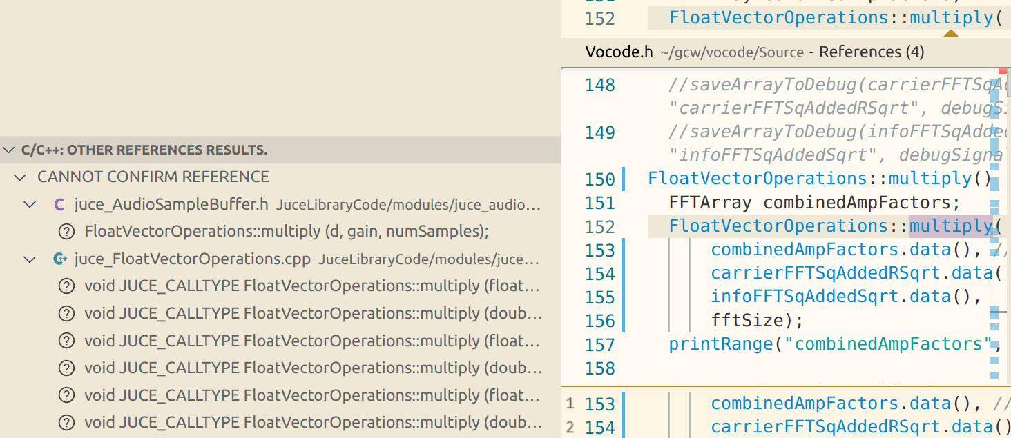
Task: Select the juce_AudioSampleBuffer.h file name
Action: 171,204
